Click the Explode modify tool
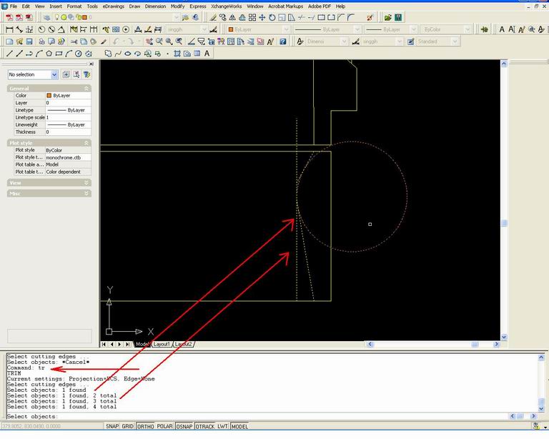Image resolution: width=549 pixels, height=439 pixels. pyautogui.click(x=370, y=17)
